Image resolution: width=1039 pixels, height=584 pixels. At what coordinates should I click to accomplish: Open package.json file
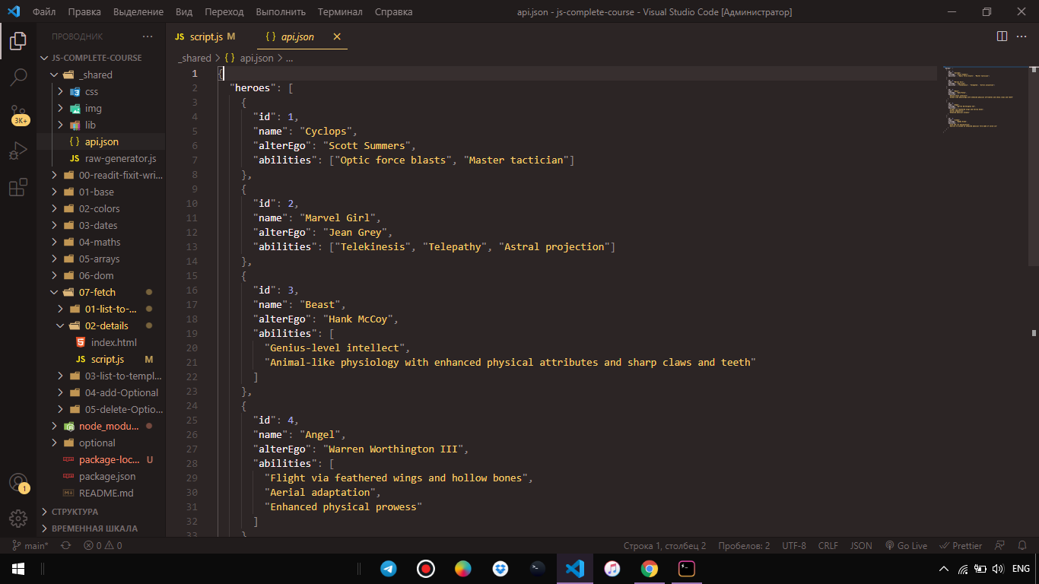[107, 476]
